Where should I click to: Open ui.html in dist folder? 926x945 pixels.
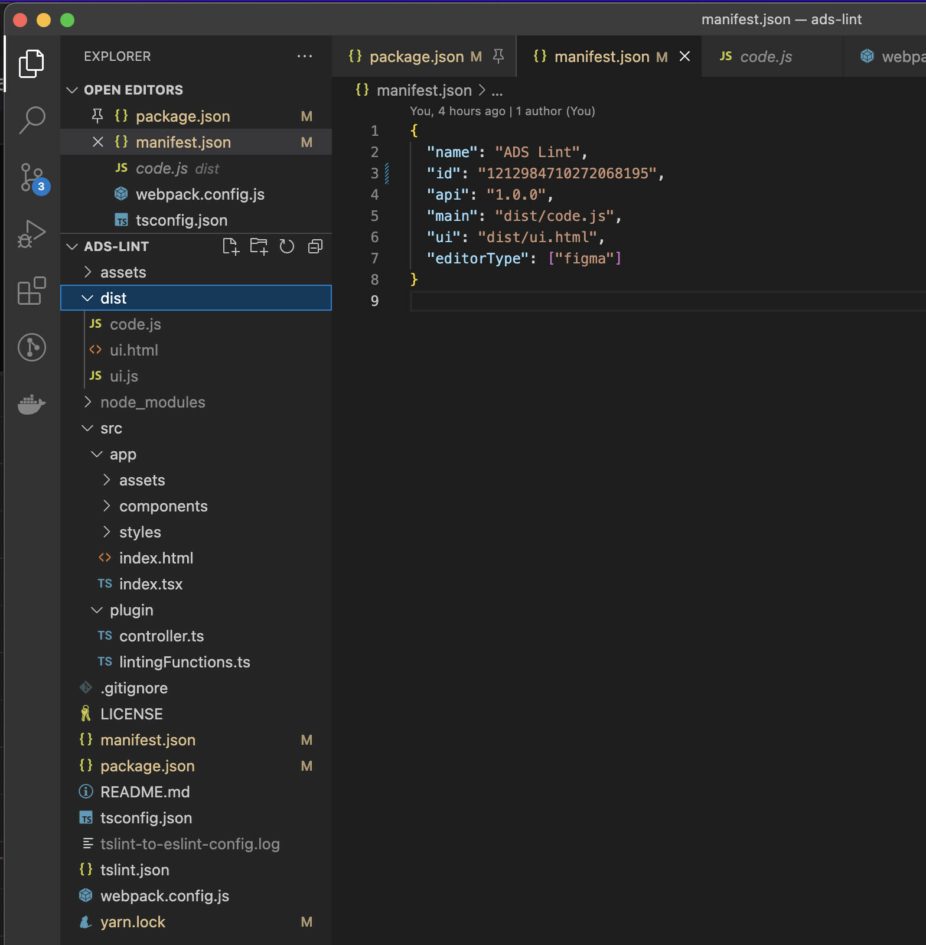pyautogui.click(x=196, y=350)
